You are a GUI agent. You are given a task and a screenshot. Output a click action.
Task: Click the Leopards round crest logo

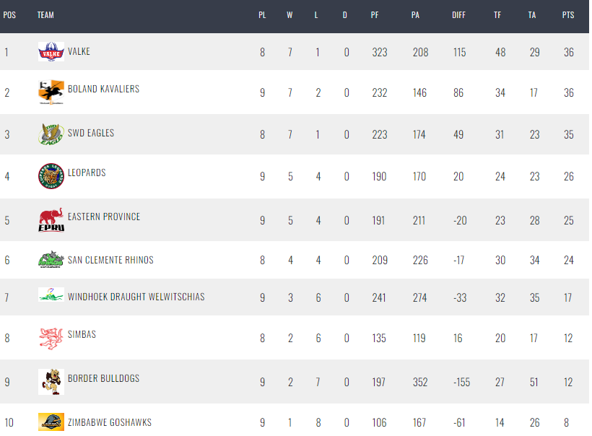tap(51, 176)
